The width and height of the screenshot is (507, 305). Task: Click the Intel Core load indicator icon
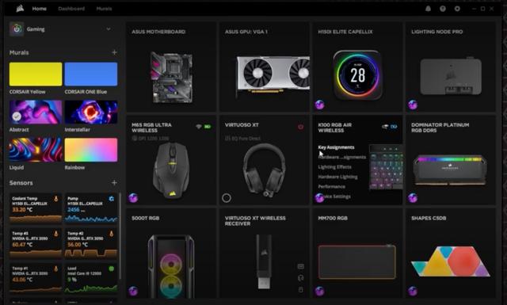[112, 269]
